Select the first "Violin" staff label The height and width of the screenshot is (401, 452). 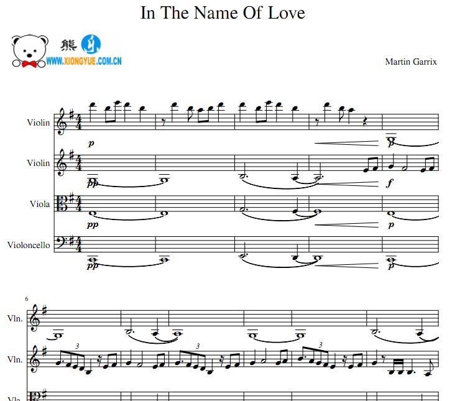point(39,122)
